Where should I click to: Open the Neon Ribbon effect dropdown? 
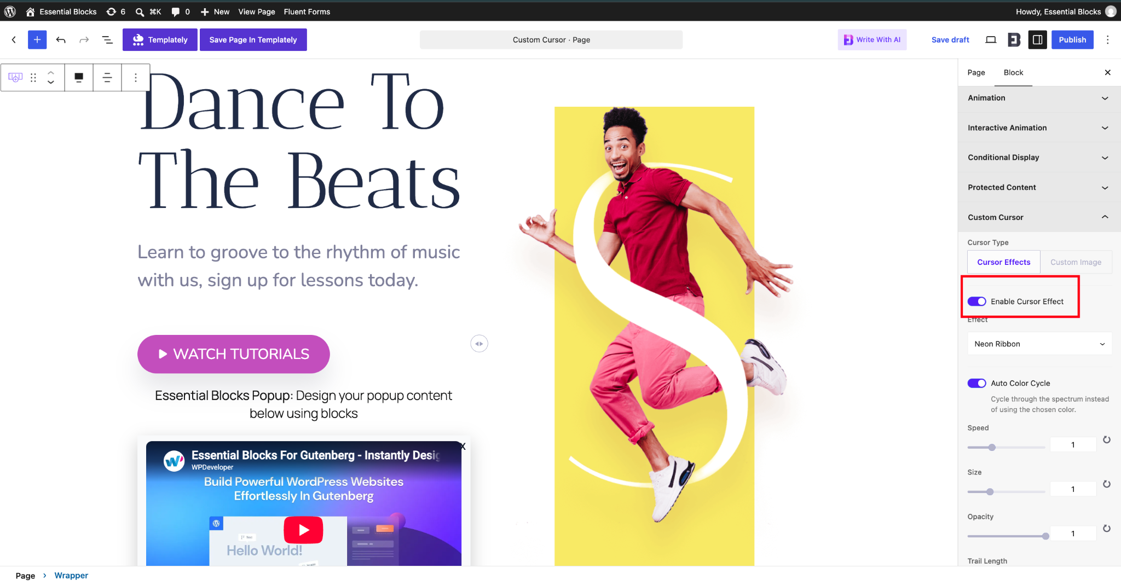click(1039, 344)
